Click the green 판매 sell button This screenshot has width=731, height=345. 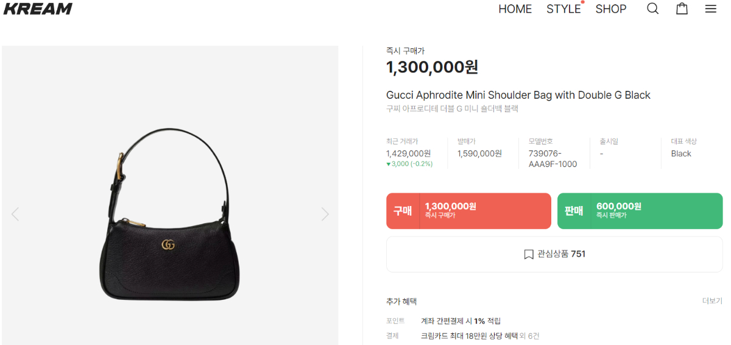pos(640,211)
